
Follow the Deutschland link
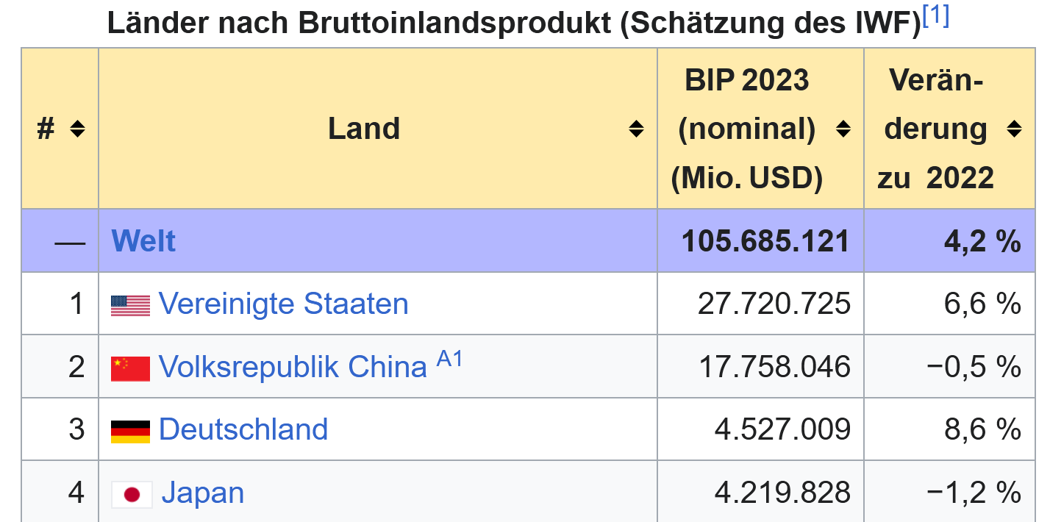pos(243,429)
